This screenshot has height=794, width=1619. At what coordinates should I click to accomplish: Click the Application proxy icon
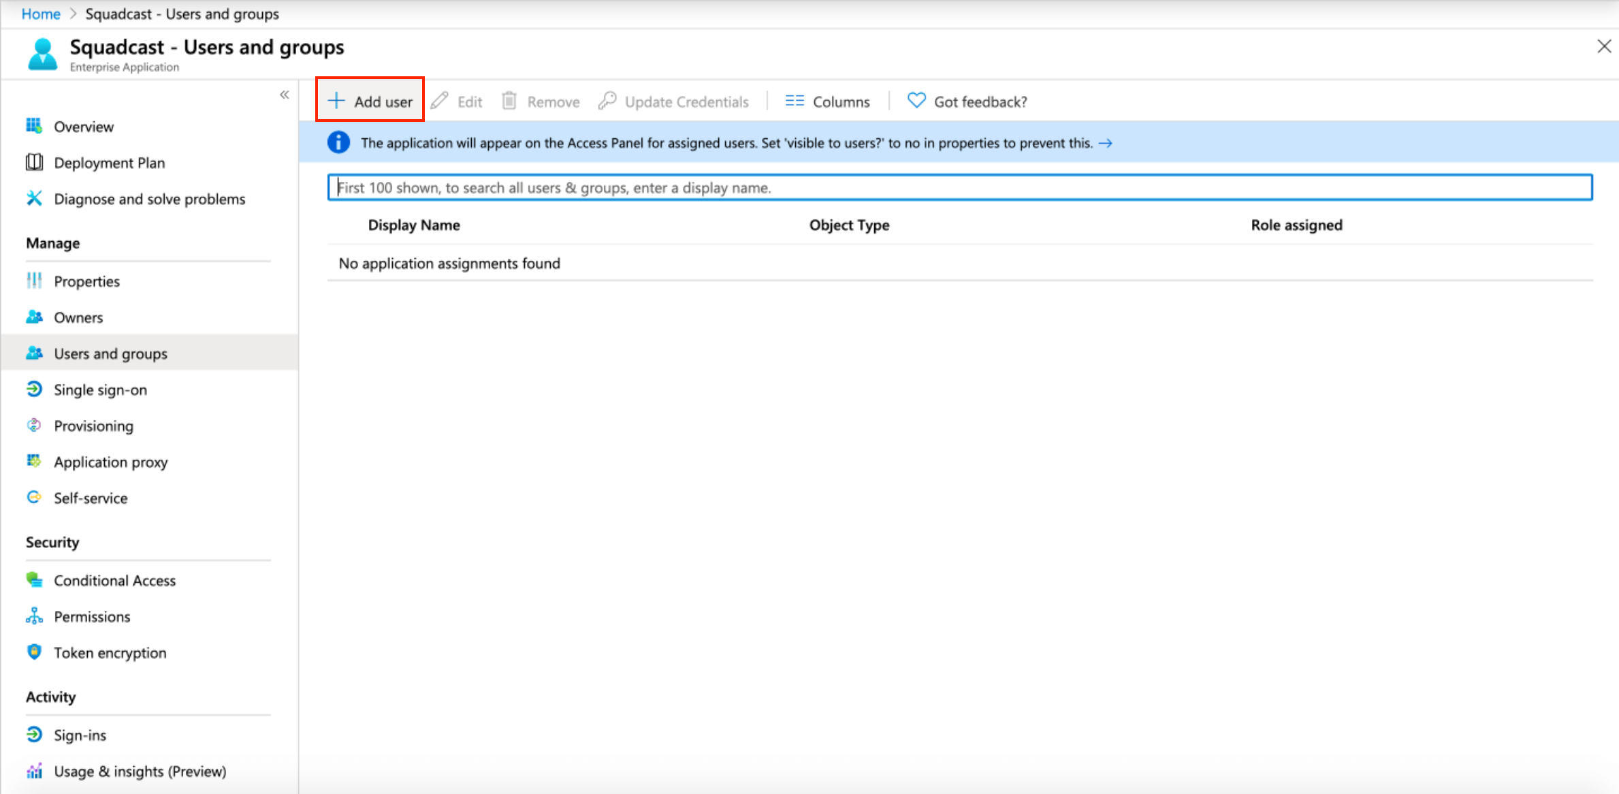(x=34, y=461)
